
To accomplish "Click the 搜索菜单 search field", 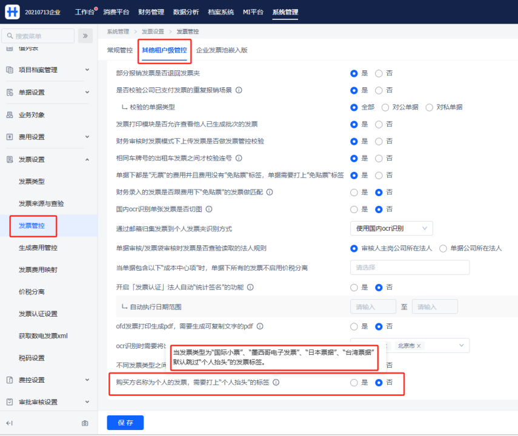I will 39,36.
